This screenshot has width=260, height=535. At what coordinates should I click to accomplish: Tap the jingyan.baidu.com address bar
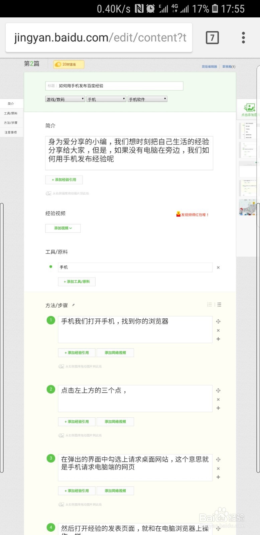pos(99,37)
